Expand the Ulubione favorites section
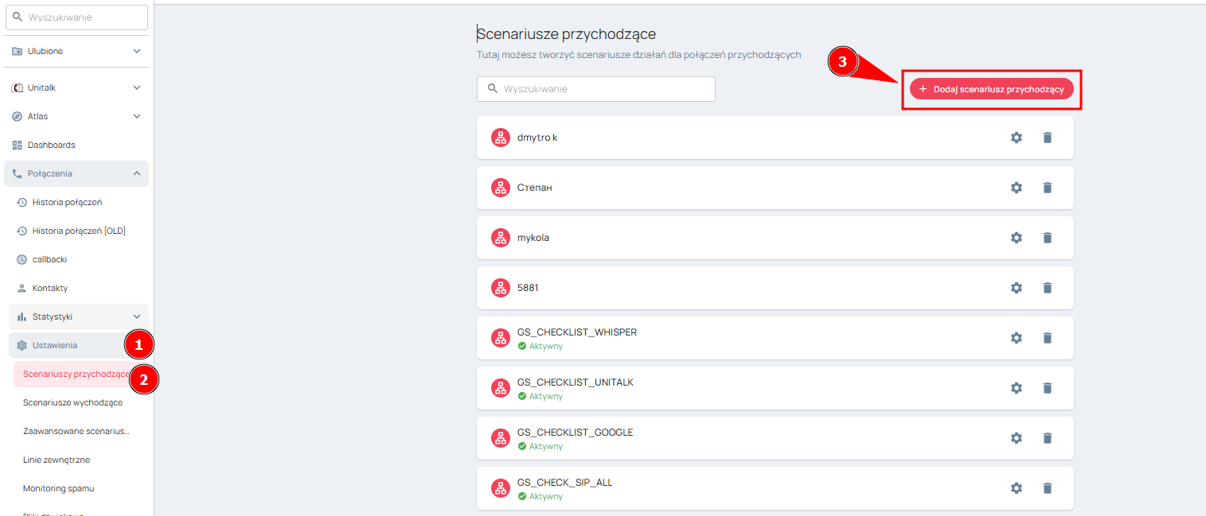 click(137, 51)
